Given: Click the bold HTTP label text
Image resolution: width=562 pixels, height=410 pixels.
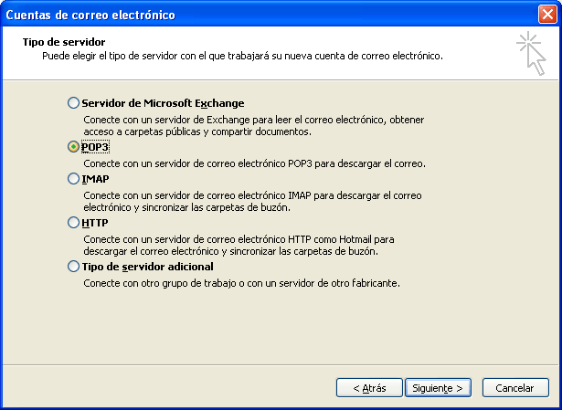Looking at the screenshot, I should coord(95,223).
